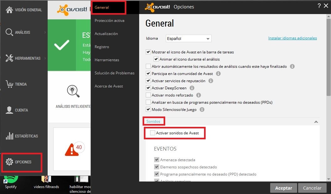
Task: Click info icon beside Activar modo reforzado
Action: pyautogui.click(x=198, y=95)
